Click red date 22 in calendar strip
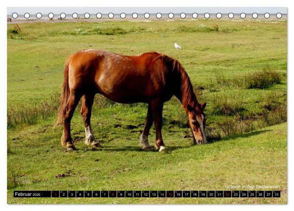 tap(227, 194)
